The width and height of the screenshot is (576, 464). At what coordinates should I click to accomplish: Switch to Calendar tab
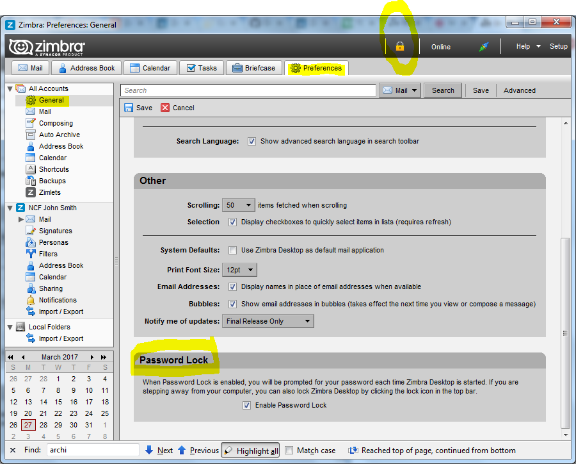tap(150, 68)
